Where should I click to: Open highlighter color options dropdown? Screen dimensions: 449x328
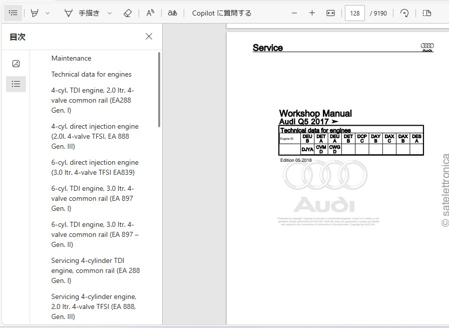click(x=48, y=13)
